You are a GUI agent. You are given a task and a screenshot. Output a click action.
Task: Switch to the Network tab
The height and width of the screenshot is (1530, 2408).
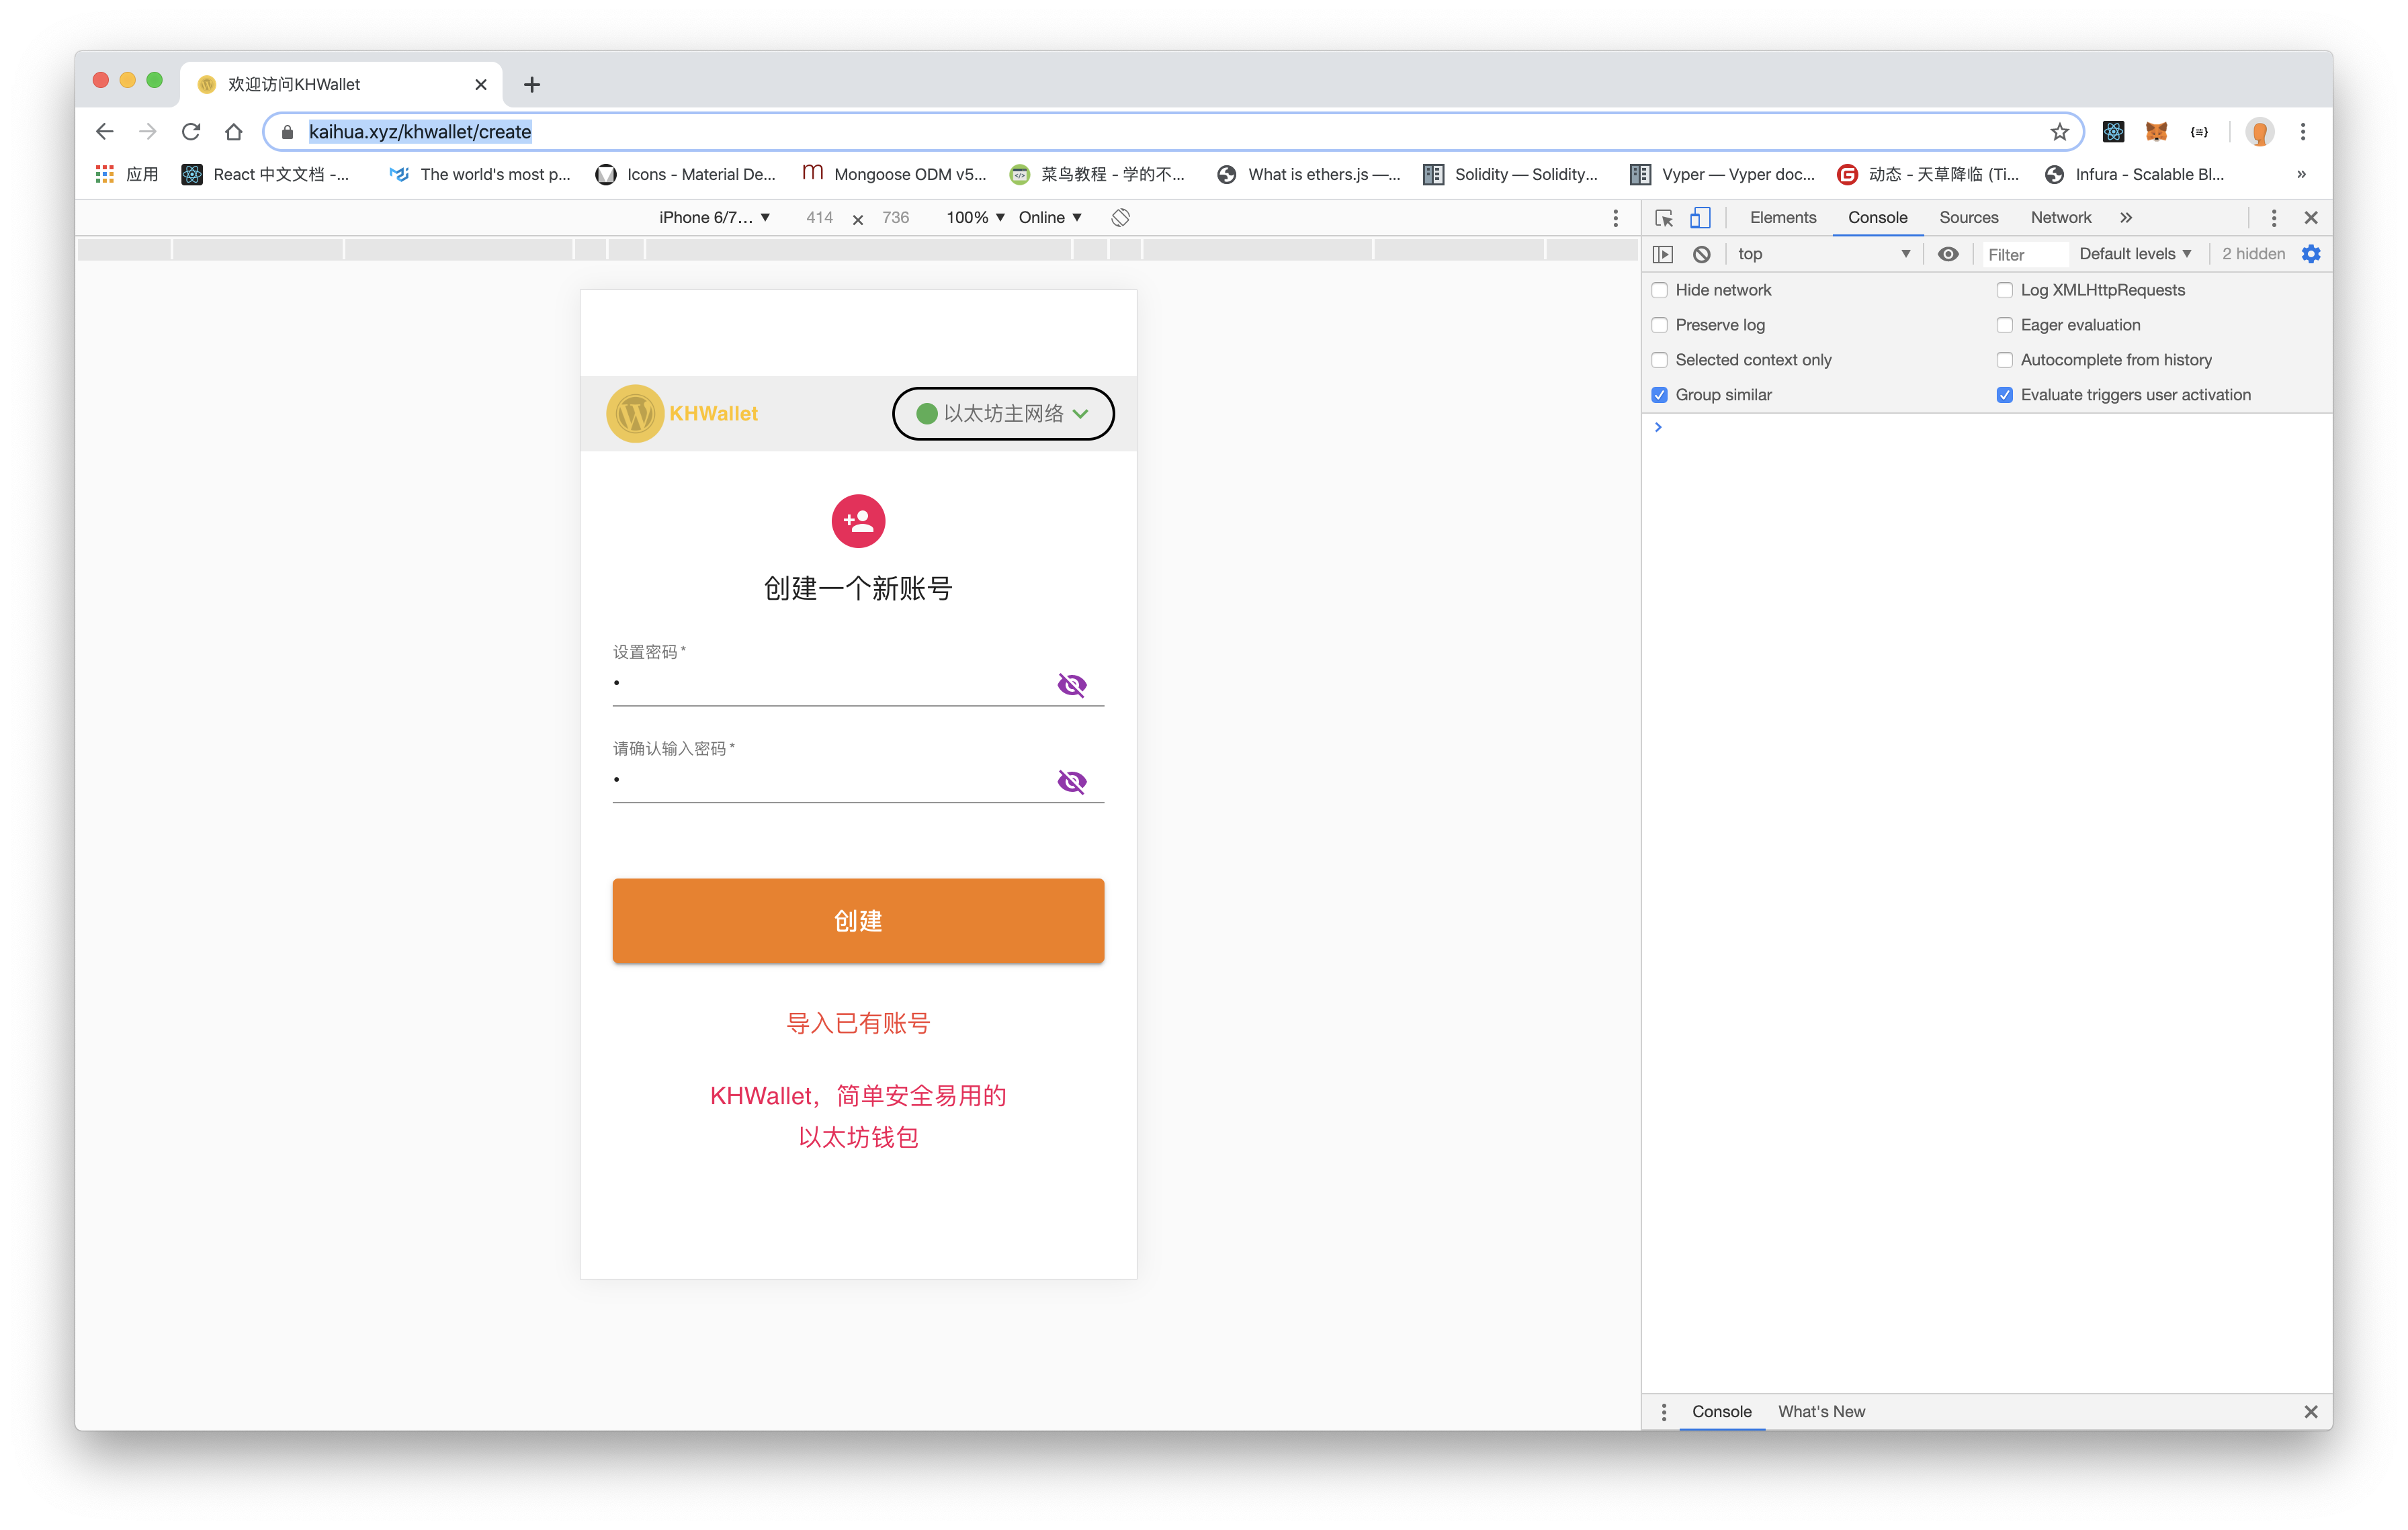pos(2060,217)
